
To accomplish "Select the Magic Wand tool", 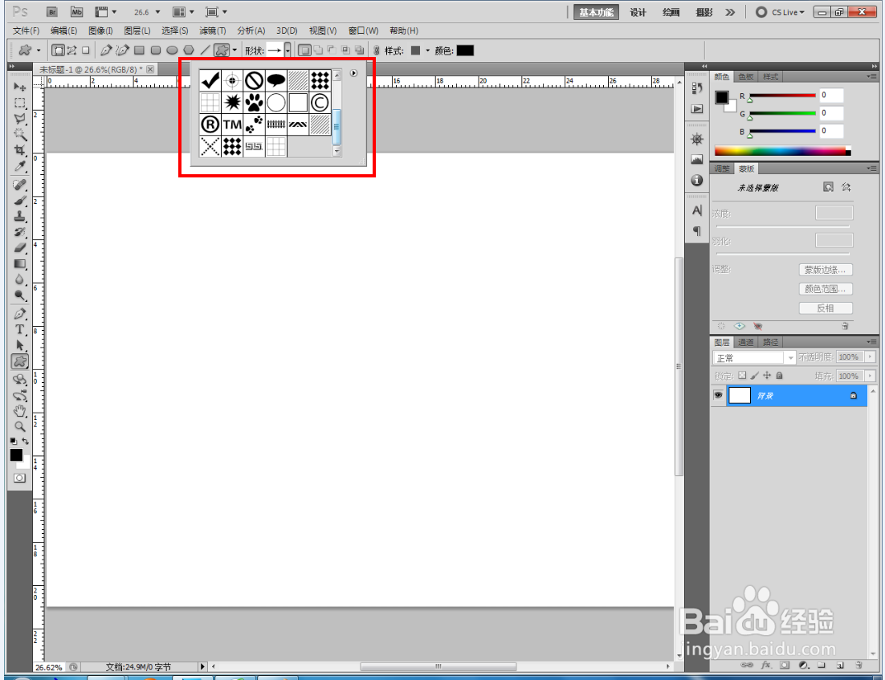I will (20, 135).
